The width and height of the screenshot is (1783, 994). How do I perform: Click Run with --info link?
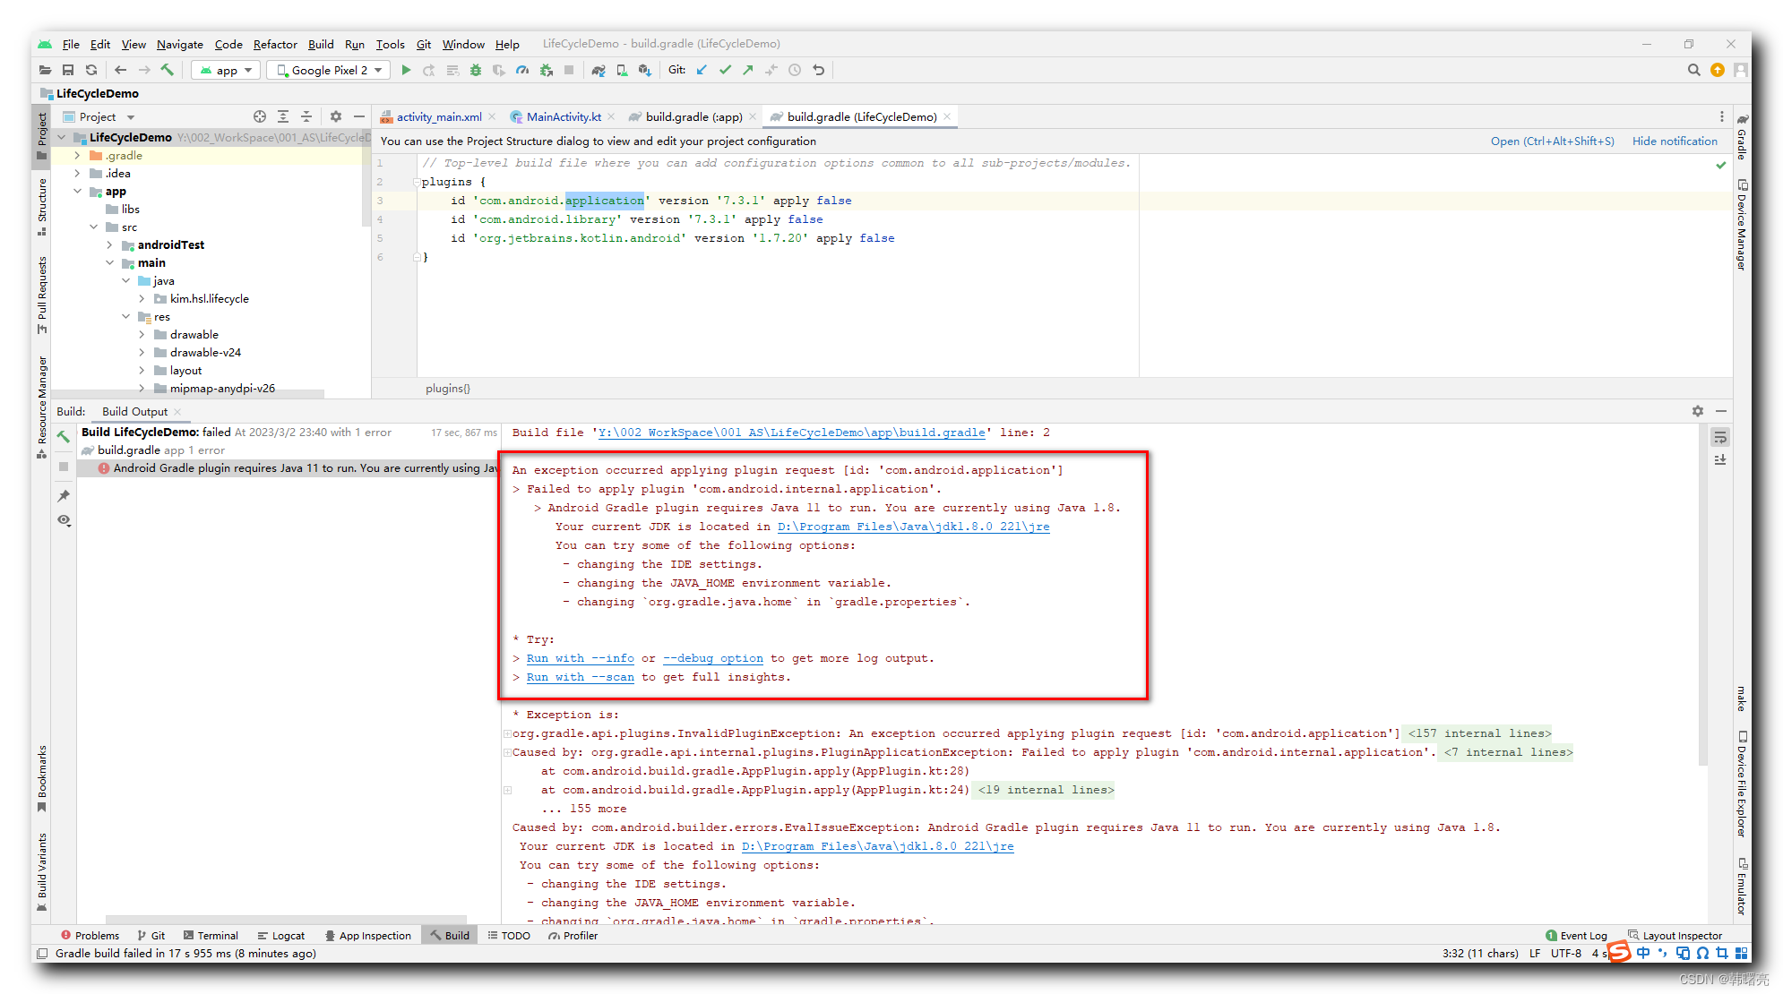(x=581, y=657)
